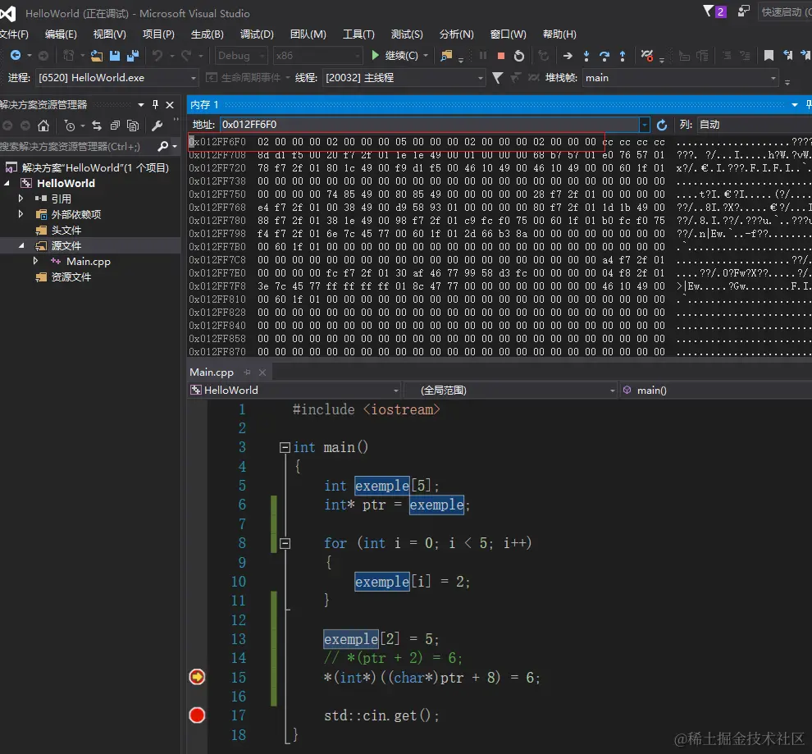The image size is (812, 754).
Task: Open the 调试(D) menu
Action: [257, 34]
